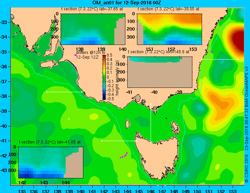Open the temperature section inset at lat=-35.55
The height and width of the screenshot is (193, 250).
coord(169,29)
